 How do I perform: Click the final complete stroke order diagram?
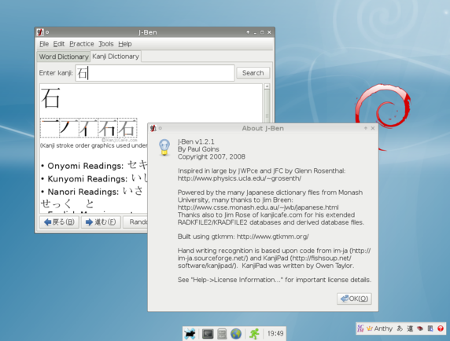coord(127,128)
